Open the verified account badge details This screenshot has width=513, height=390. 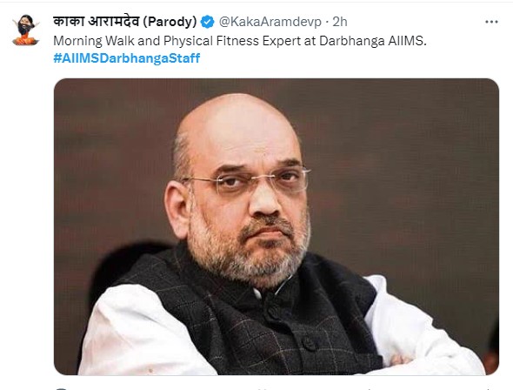207,22
